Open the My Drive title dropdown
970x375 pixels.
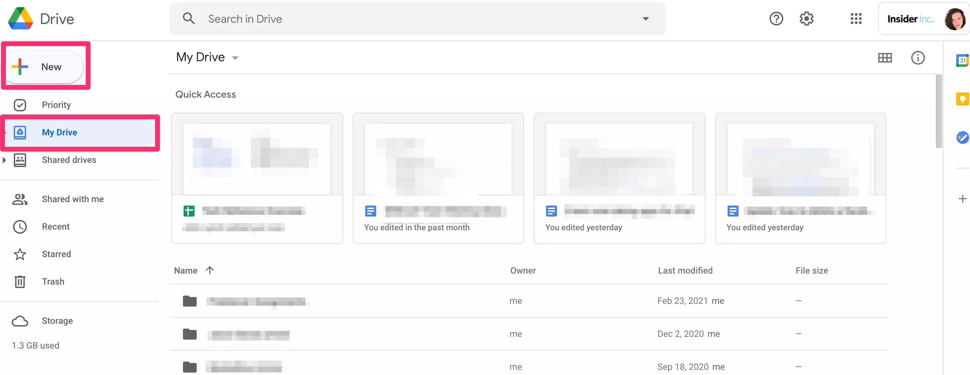pyautogui.click(x=235, y=58)
